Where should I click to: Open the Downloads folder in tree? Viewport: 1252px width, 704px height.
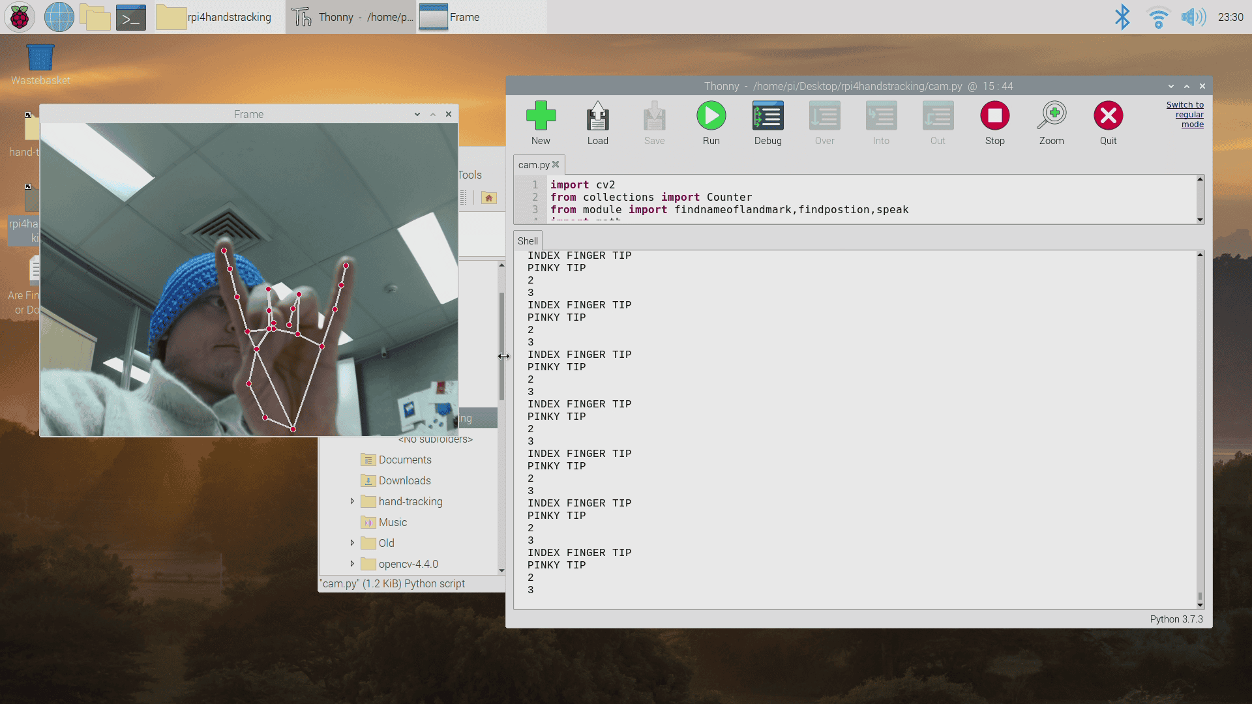[x=404, y=480]
